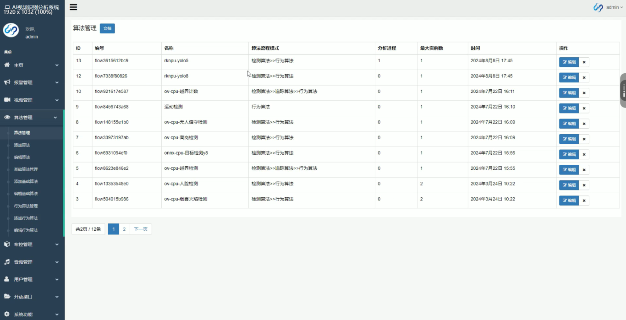The height and width of the screenshot is (320, 626).
Task: Click the x icon for ov-cpu-人脸检测 row
Action: 584,185
